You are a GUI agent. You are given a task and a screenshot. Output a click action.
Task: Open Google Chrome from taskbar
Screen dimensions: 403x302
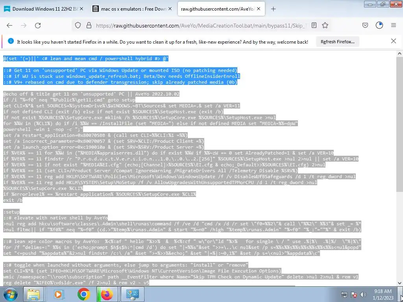(x=83, y=294)
